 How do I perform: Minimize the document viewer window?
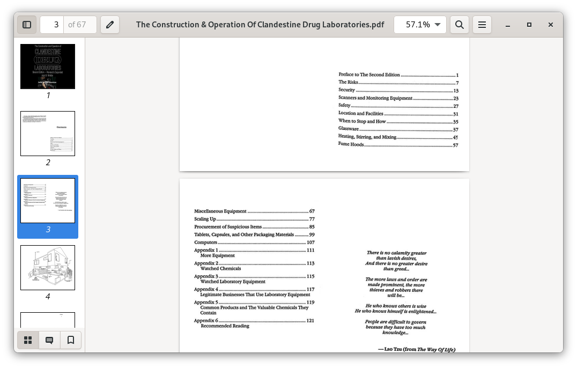point(508,25)
